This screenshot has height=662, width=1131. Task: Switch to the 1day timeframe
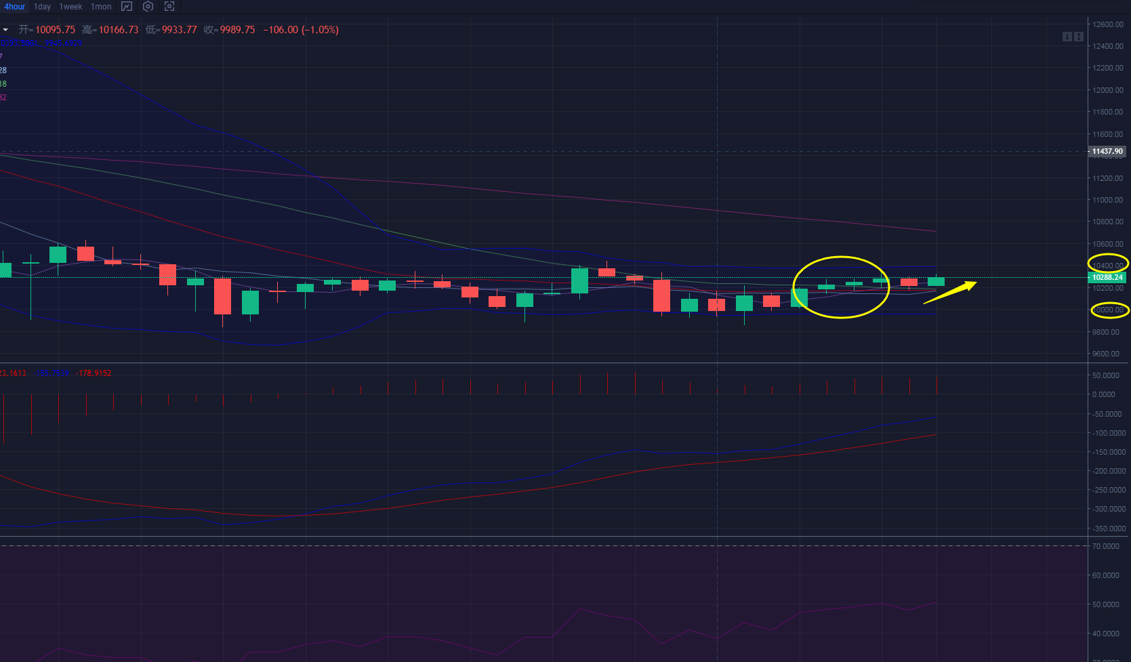coord(42,7)
